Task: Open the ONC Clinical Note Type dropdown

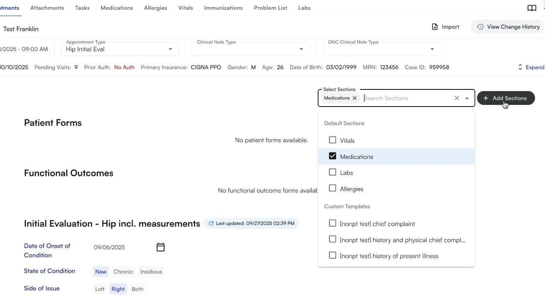Action: coord(432,49)
